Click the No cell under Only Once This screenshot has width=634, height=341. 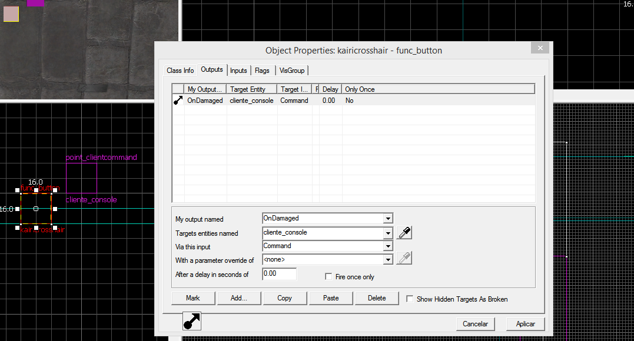tap(349, 101)
